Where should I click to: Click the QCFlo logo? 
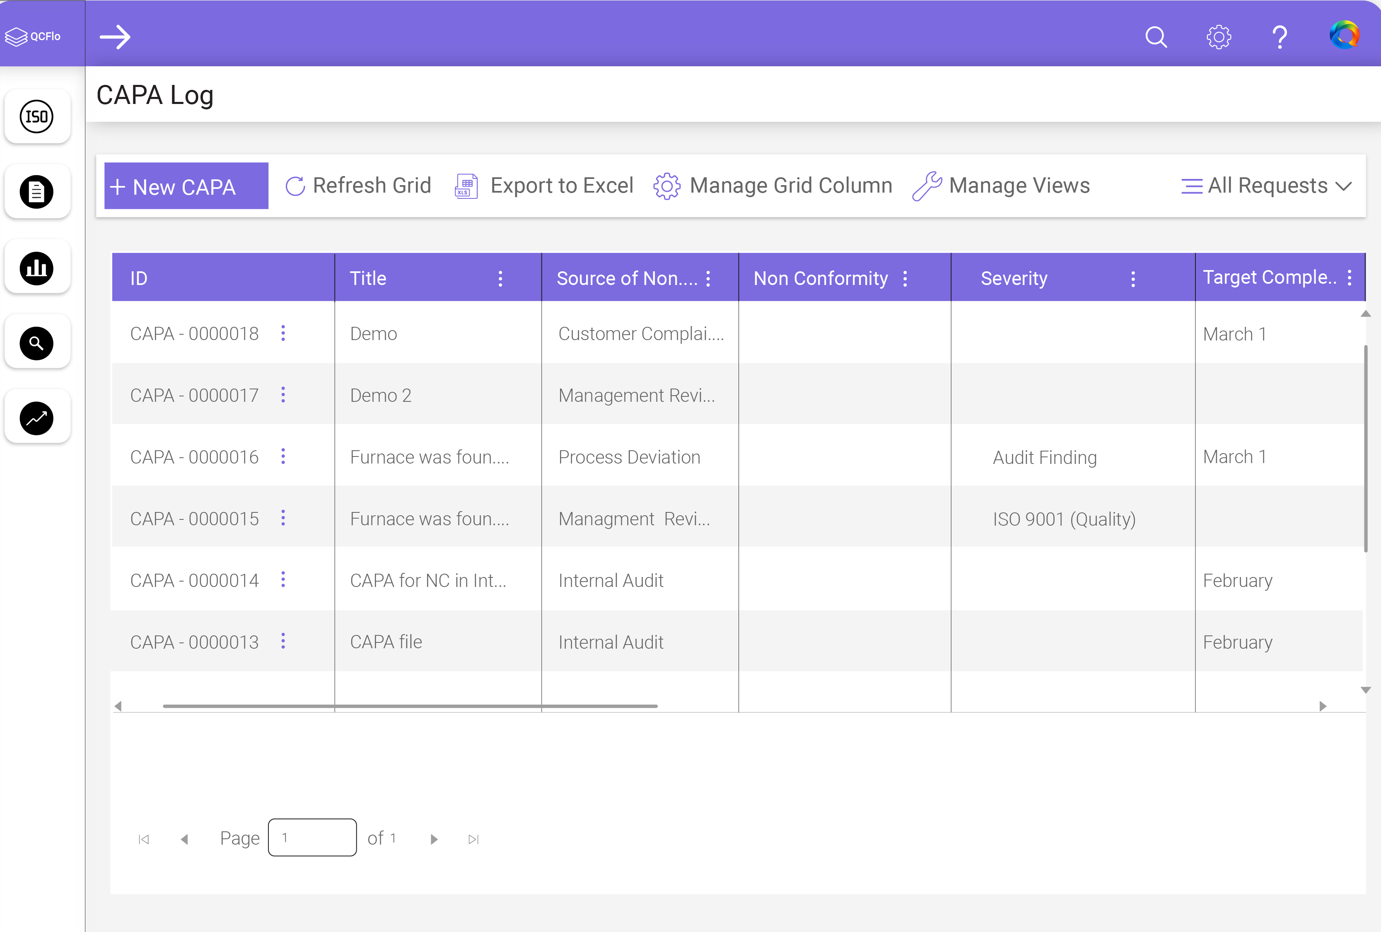tap(33, 36)
